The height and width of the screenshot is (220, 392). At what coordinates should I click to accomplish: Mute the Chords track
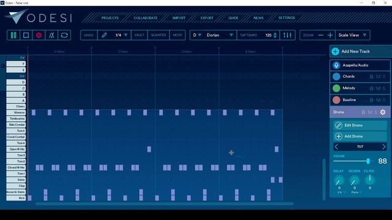tap(379, 76)
